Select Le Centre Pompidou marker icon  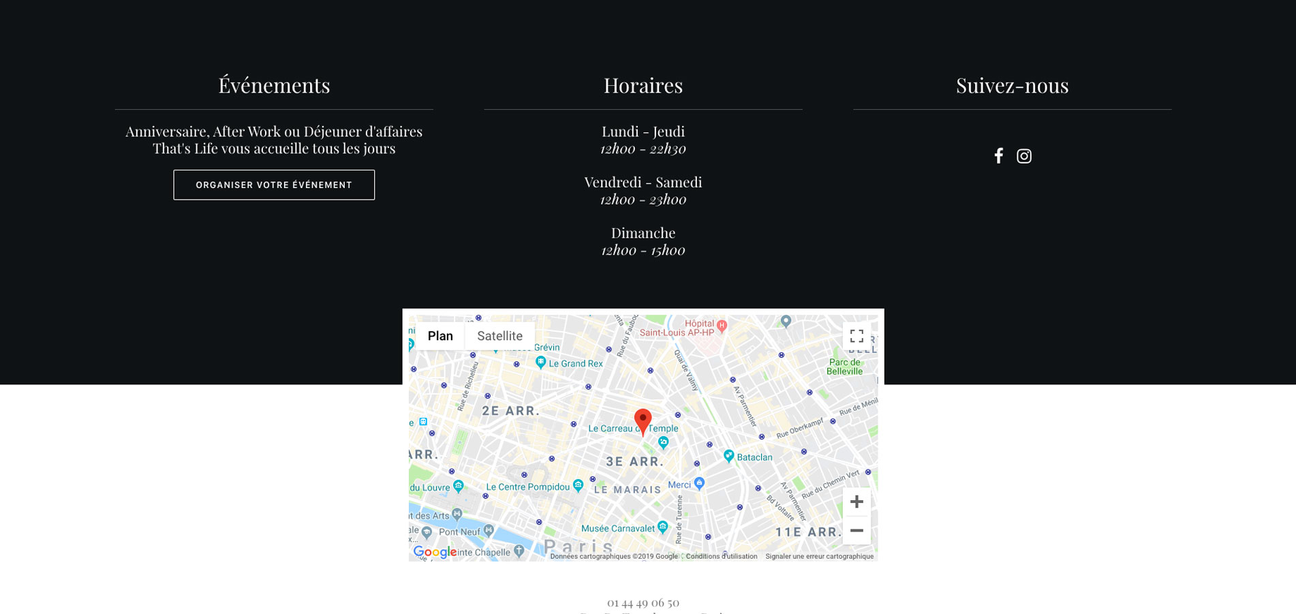(578, 485)
